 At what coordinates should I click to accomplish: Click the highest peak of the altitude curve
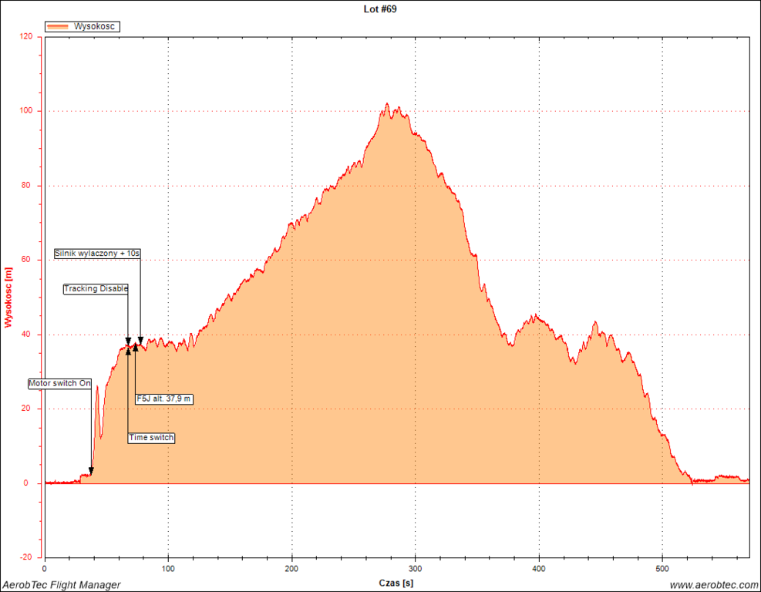click(388, 104)
